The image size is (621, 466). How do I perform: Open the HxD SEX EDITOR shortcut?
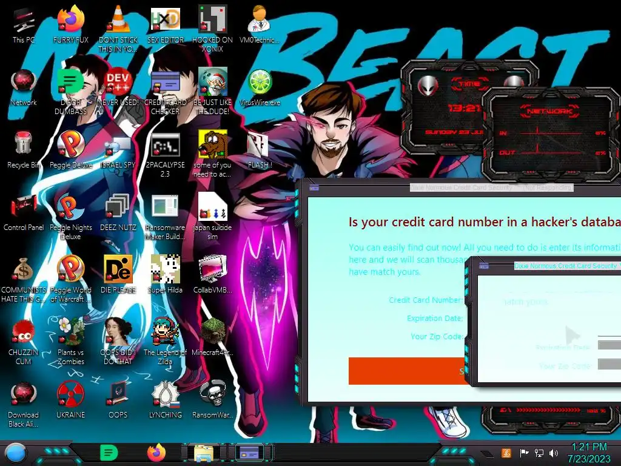point(165,24)
